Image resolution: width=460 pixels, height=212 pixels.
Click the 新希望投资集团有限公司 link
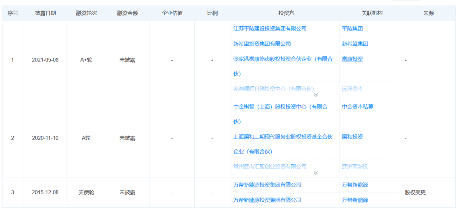pyautogui.click(x=262, y=44)
